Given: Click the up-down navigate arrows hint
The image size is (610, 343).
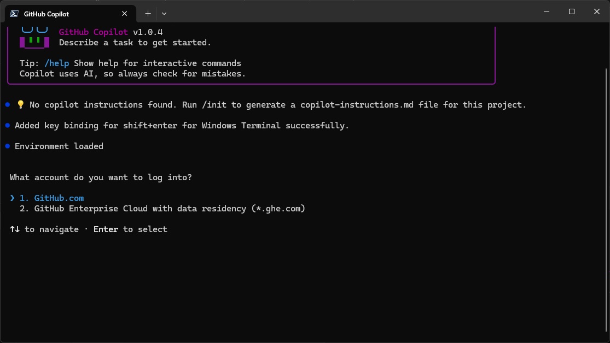Looking at the screenshot, I should point(15,229).
